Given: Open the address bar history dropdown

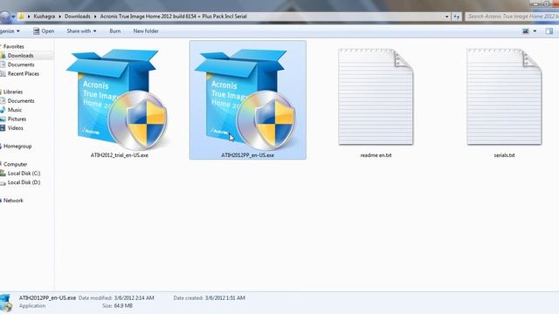Looking at the screenshot, I should click(x=446, y=17).
